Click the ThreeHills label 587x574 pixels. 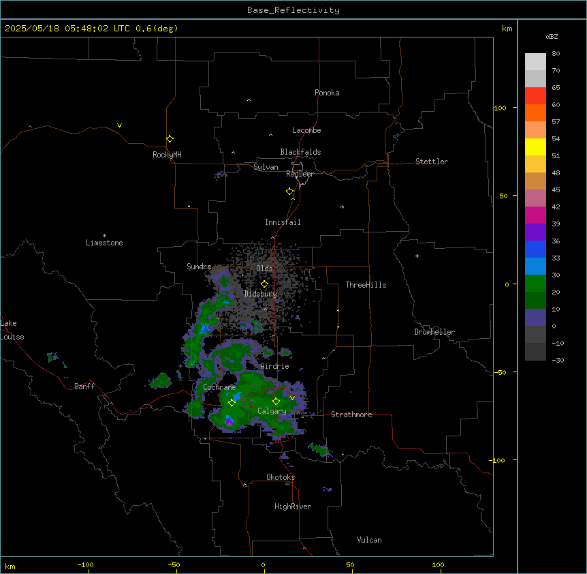coord(366,285)
